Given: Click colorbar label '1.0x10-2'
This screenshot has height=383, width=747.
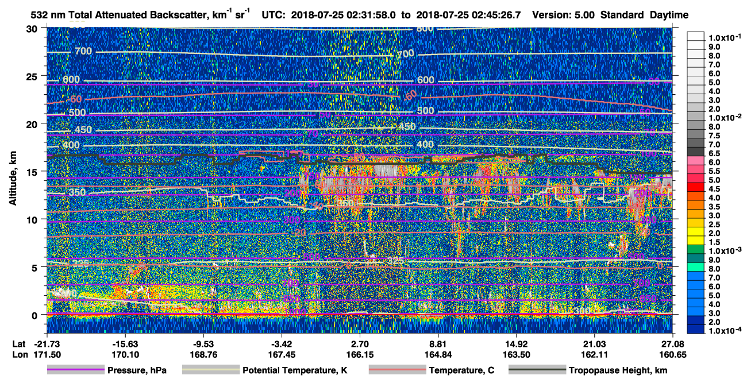Looking at the screenshot, I should (x=726, y=117).
